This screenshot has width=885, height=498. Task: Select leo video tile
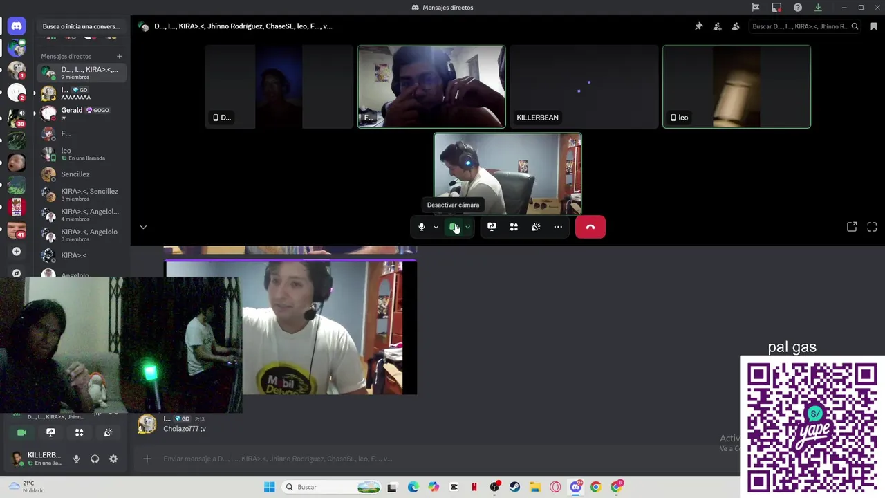pyautogui.click(x=737, y=86)
